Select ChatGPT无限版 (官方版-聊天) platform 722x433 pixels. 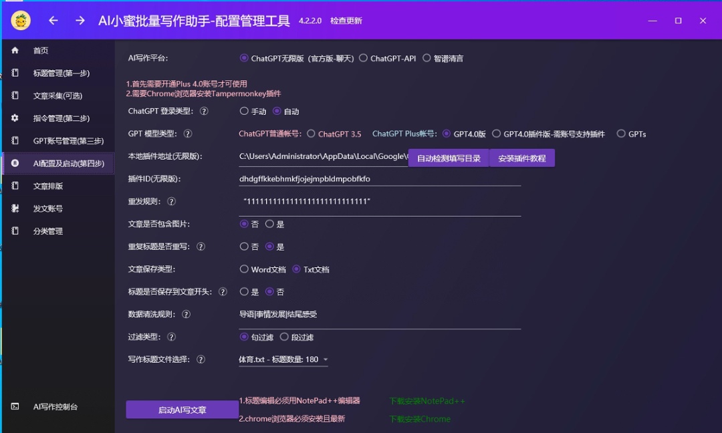pyautogui.click(x=297, y=58)
